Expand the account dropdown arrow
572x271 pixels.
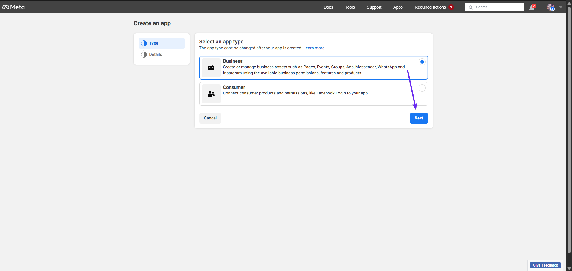coord(561,7)
